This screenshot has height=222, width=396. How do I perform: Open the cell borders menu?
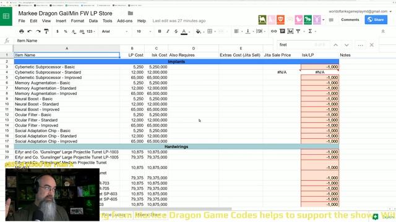[x=210, y=31]
